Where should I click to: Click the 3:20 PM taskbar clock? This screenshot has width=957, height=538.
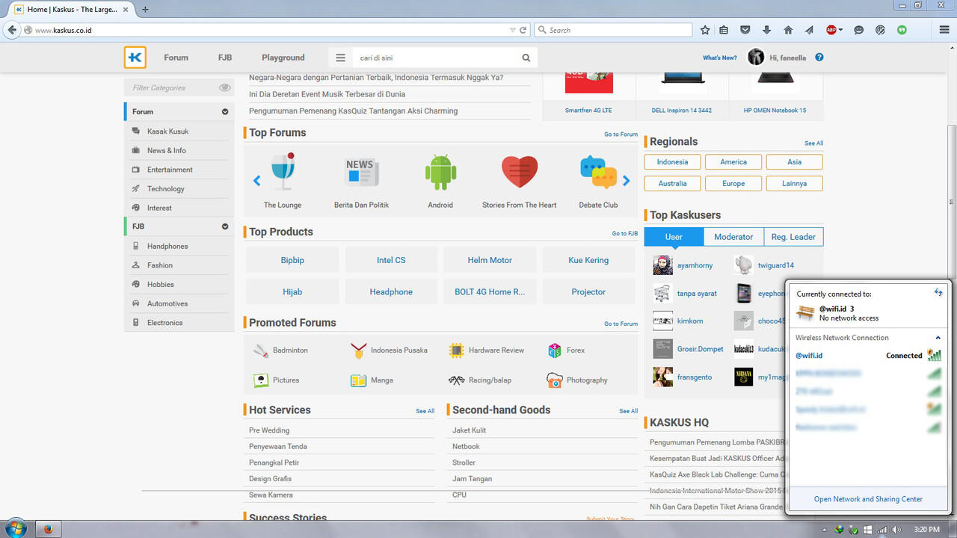pyautogui.click(x=927, y=529)
